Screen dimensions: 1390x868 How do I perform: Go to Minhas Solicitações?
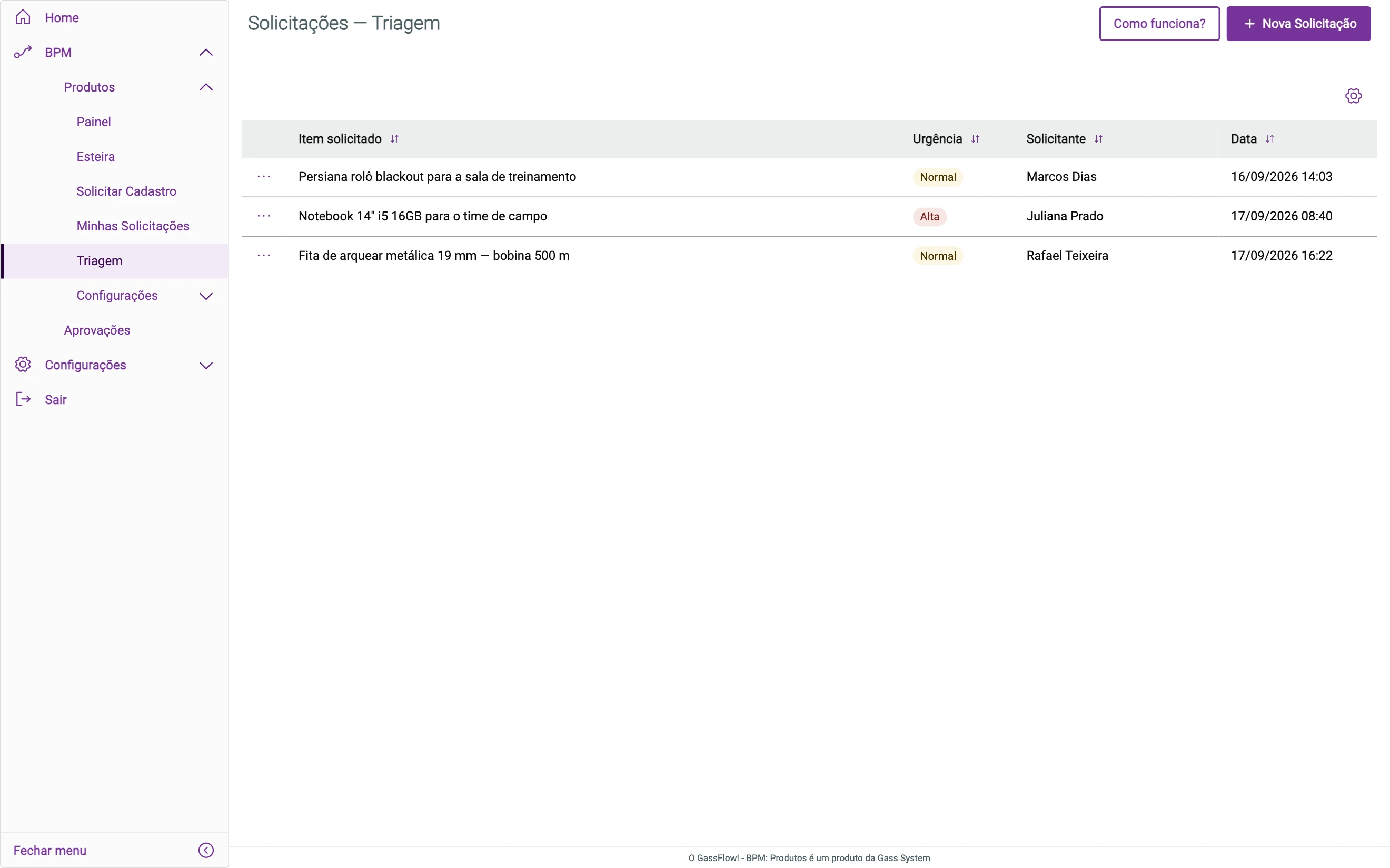133,226
